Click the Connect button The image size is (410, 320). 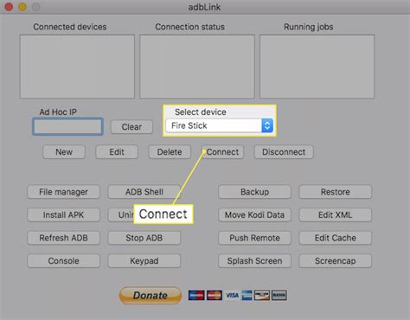point(222,152)
